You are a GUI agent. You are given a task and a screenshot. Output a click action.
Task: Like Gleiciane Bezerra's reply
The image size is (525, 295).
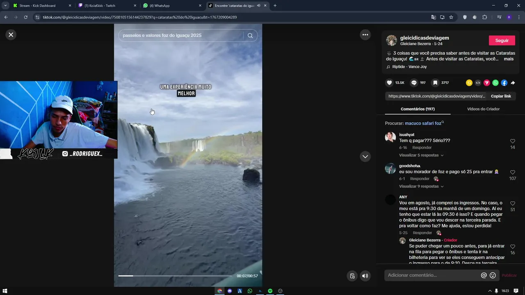pyautogui.click(x=513, y=247)
